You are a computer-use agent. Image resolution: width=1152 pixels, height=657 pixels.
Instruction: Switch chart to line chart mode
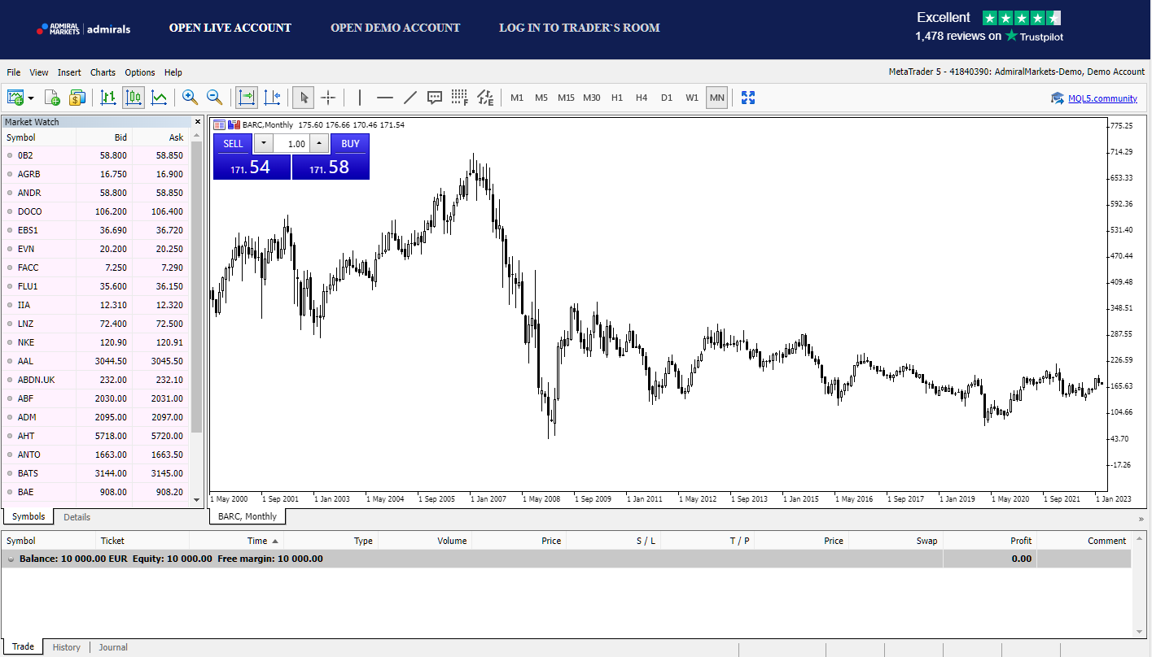(x=160, y=98)
